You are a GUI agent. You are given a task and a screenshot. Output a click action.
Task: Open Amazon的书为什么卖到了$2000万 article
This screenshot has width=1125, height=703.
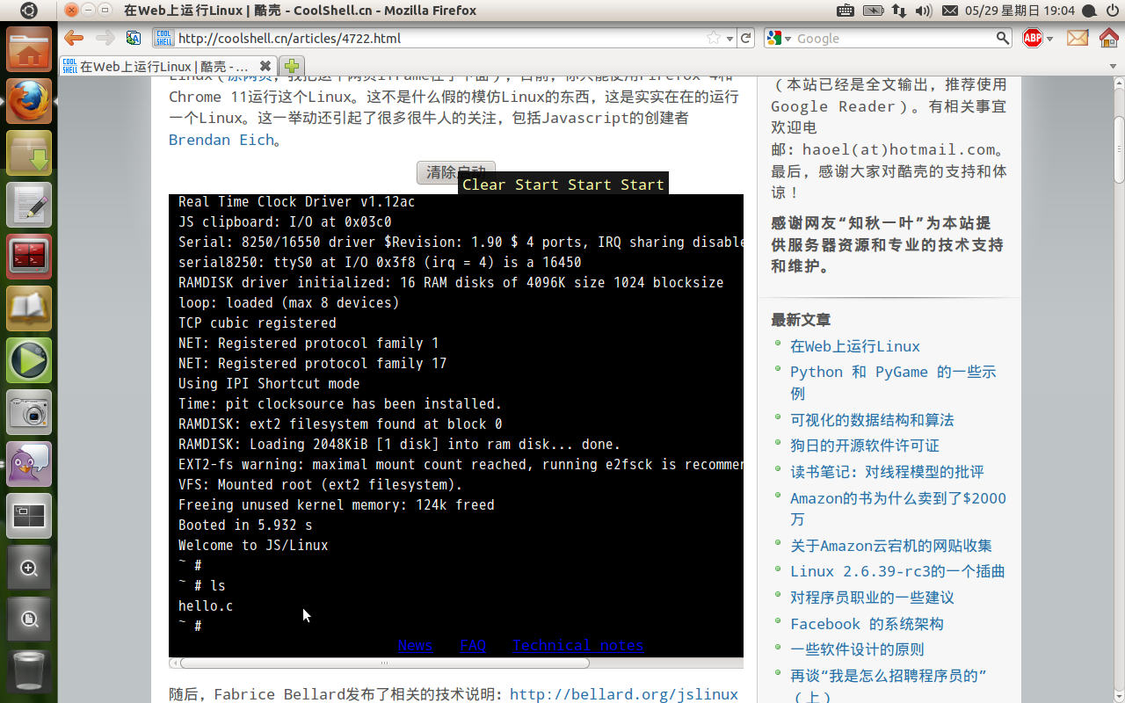point(898,509)
